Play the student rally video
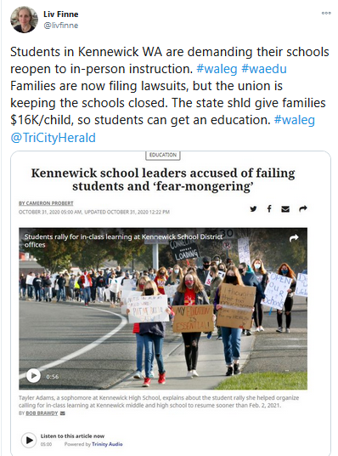The width and height of the screenshot is (338, 456). [33, 376]
